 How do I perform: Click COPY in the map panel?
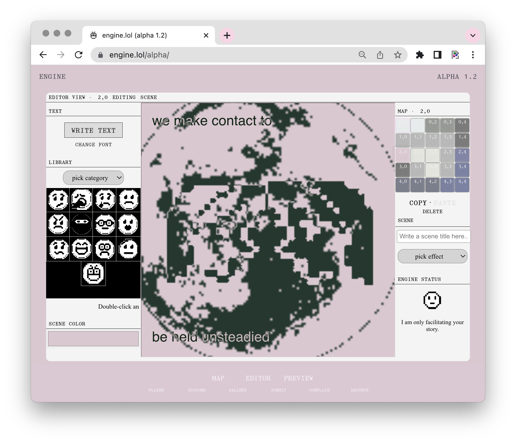click(418, 203)
